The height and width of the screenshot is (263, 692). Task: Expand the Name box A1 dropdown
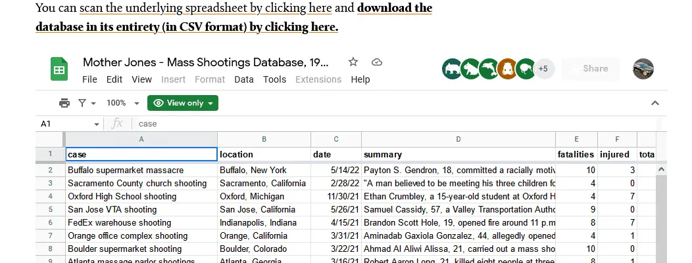point(97,124)
